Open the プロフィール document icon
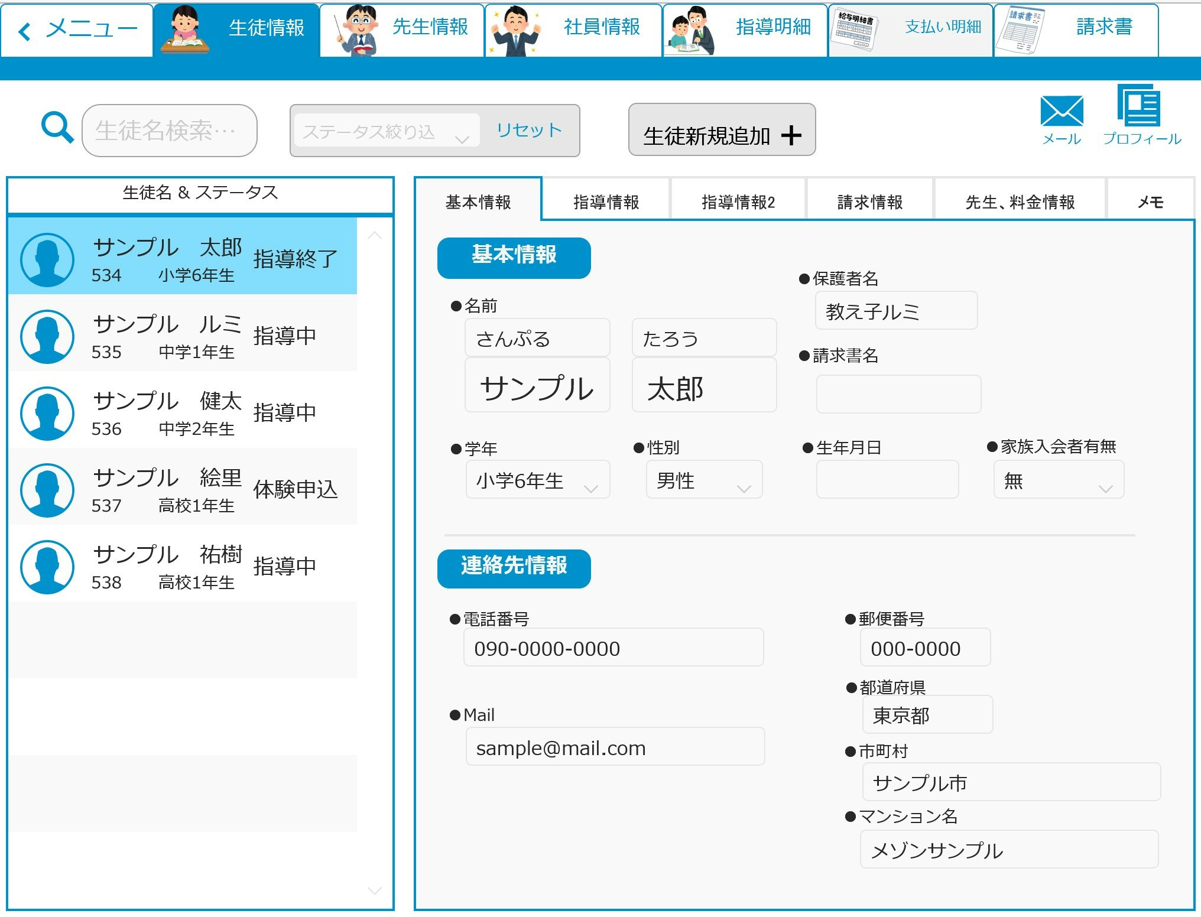The image size is (1201, 917). pos(1138,106)
